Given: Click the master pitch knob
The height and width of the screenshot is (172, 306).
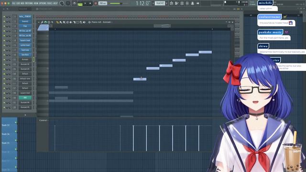Looking at the screenshot, I should coord(68,3).
